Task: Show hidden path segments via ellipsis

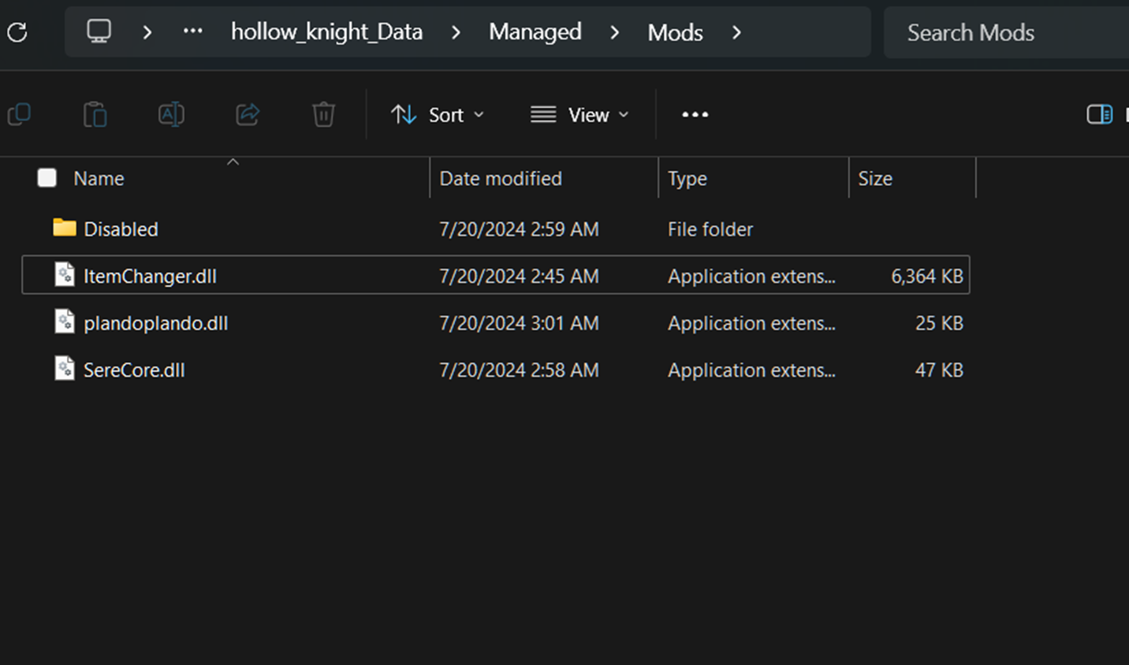Action: point(193,32)
